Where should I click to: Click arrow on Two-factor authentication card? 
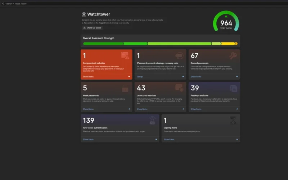point(156,139)
